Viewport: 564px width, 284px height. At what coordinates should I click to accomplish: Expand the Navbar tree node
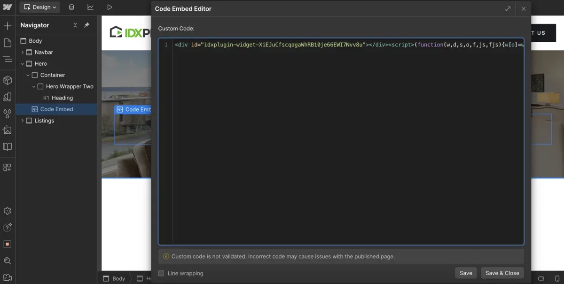click(x=23, y=52)
